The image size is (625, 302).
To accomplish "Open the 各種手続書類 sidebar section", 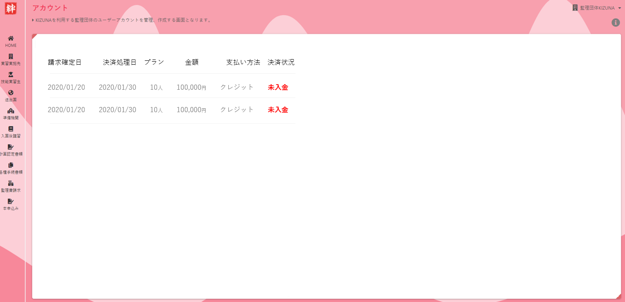I will pyautogui.click(x=11, y=168).
